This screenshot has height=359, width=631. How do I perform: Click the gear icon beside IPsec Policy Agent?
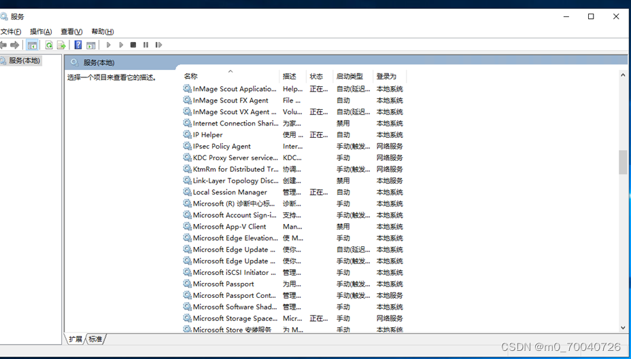(187, 146)
